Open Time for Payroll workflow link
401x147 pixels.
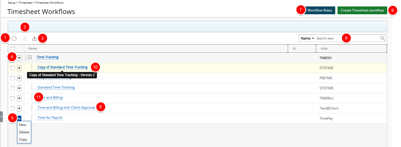[50, 118]
